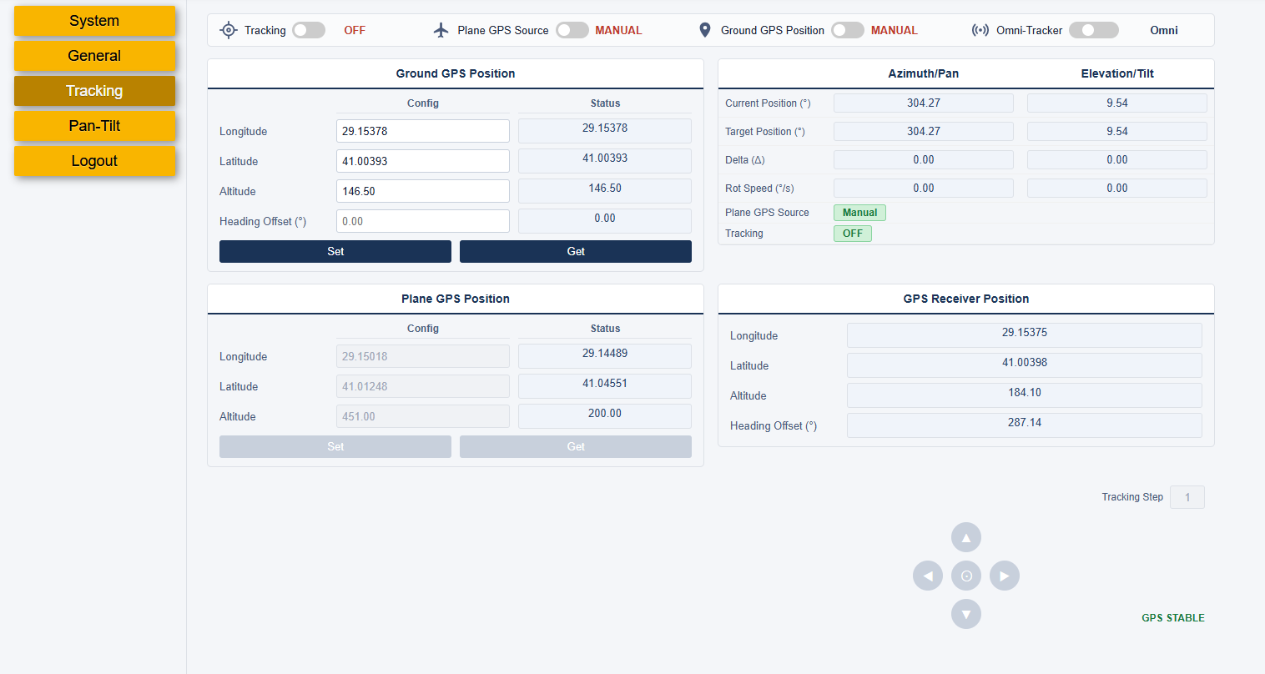The height and width of the screenshot is (674, 1265).
Task: Move pan-tilt down with the down arrow
Action: (966, 614)
